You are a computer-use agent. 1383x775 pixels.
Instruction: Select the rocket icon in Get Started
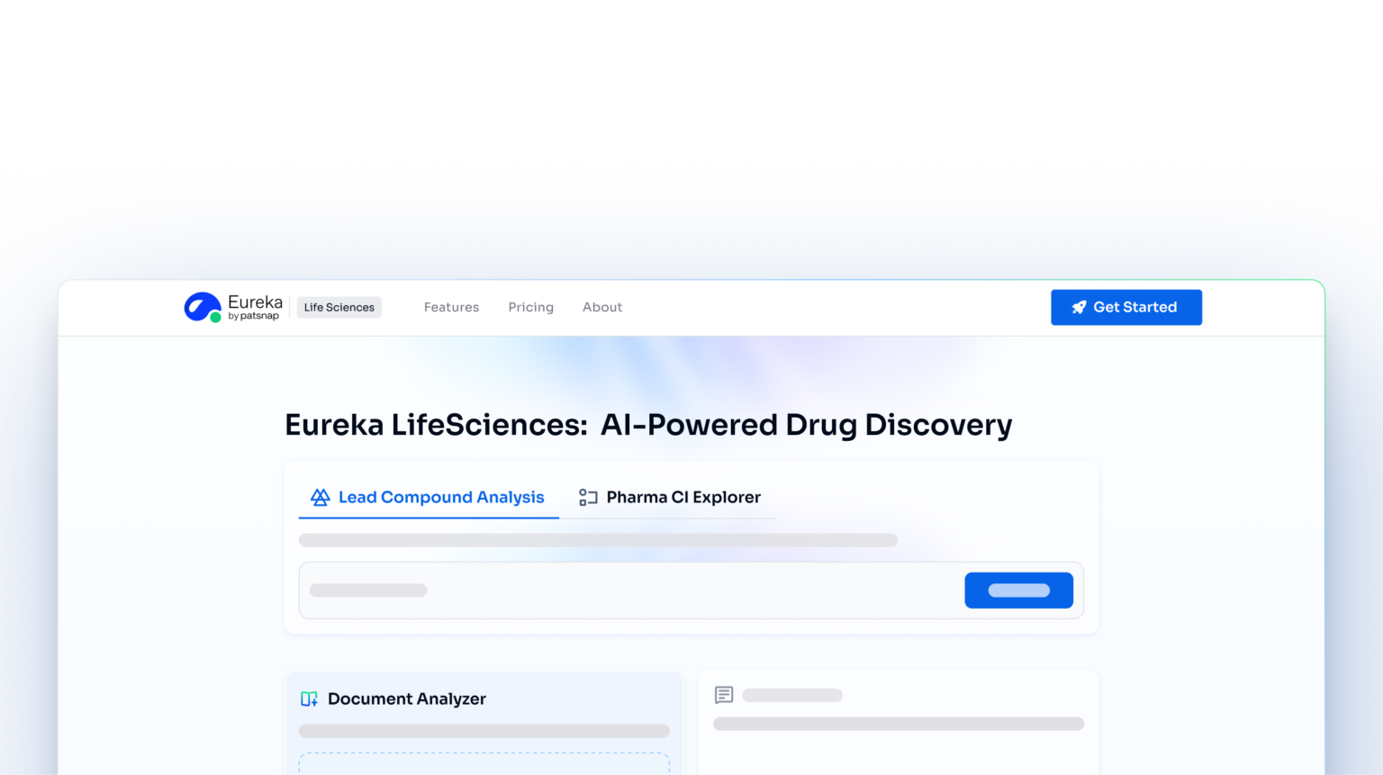click(x=1078, y=307)
